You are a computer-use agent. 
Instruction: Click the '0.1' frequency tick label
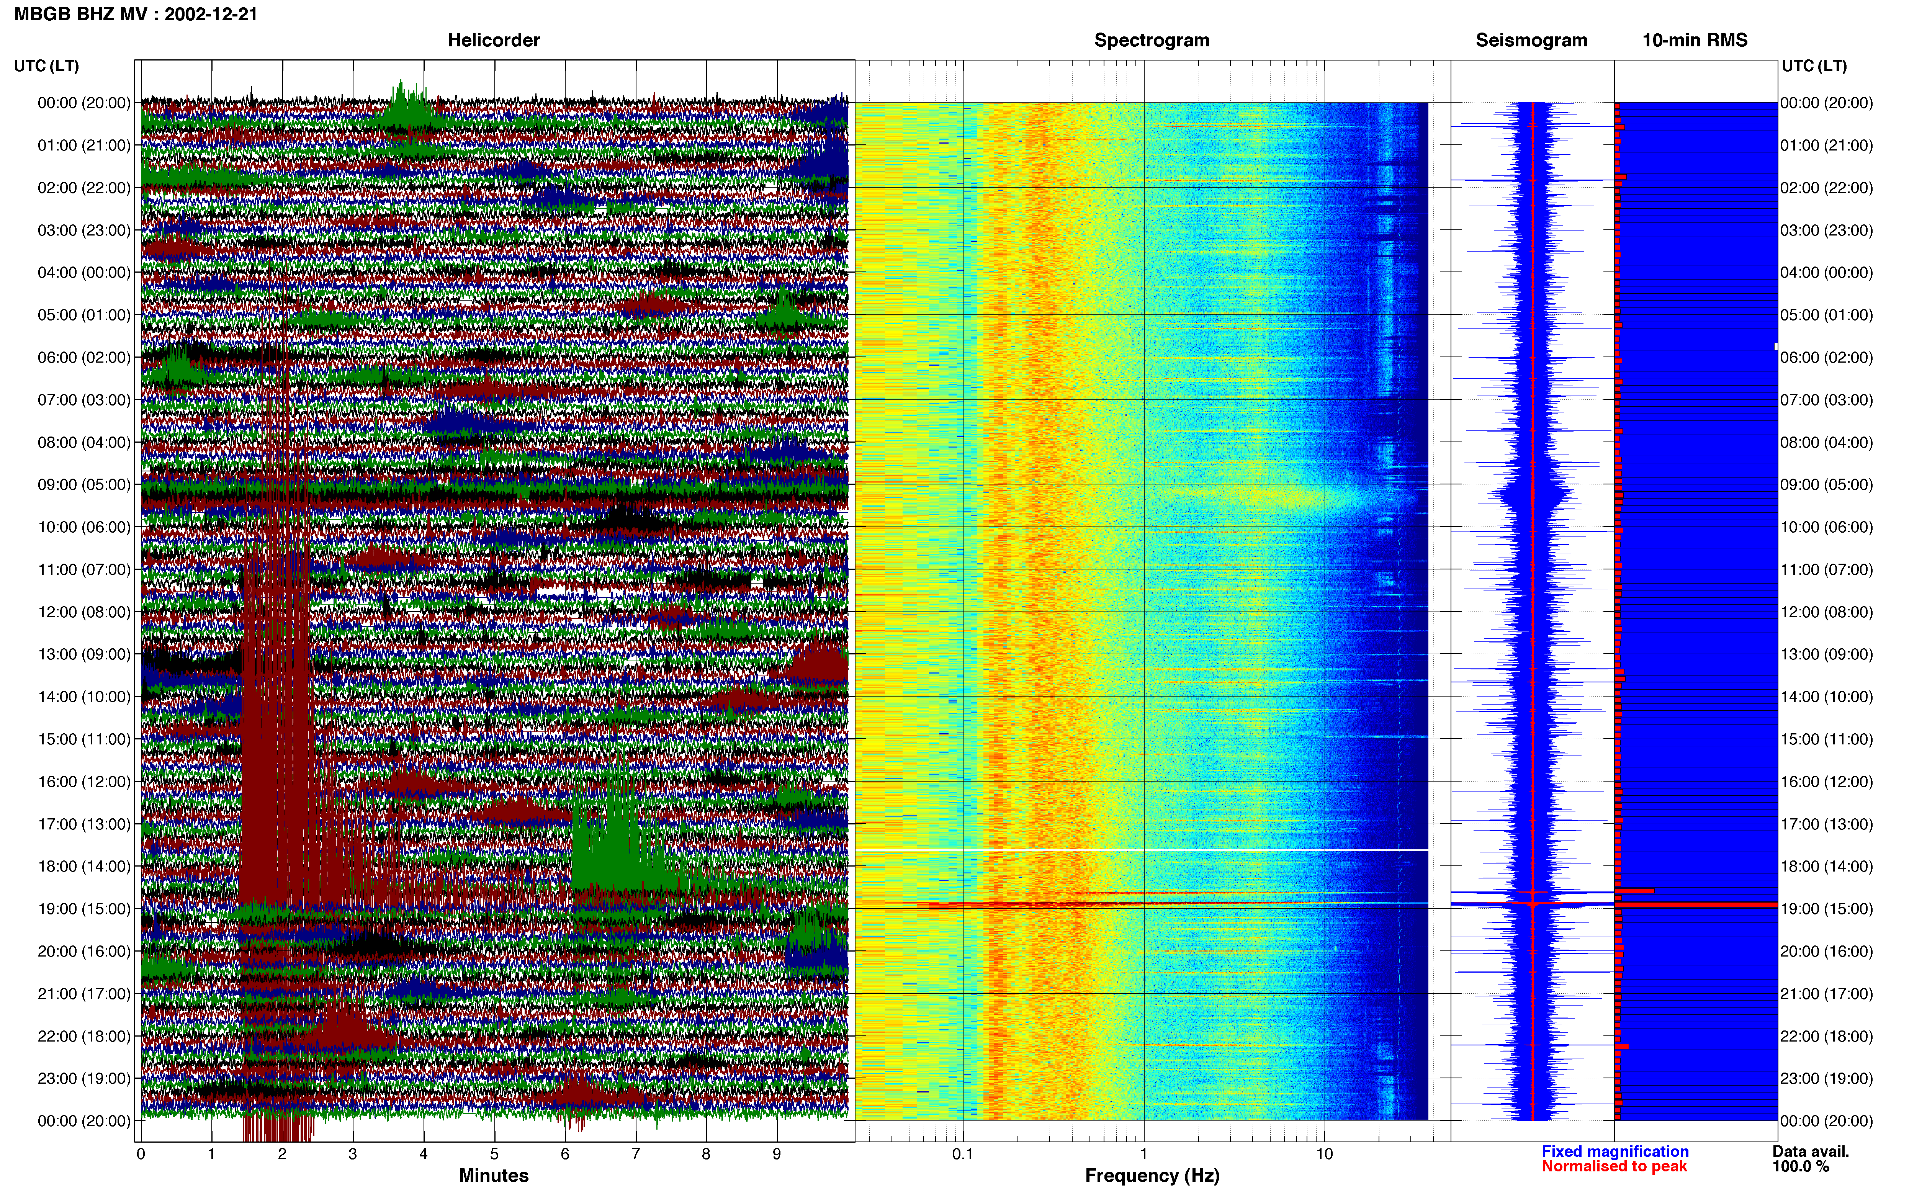click(963, 1154)
